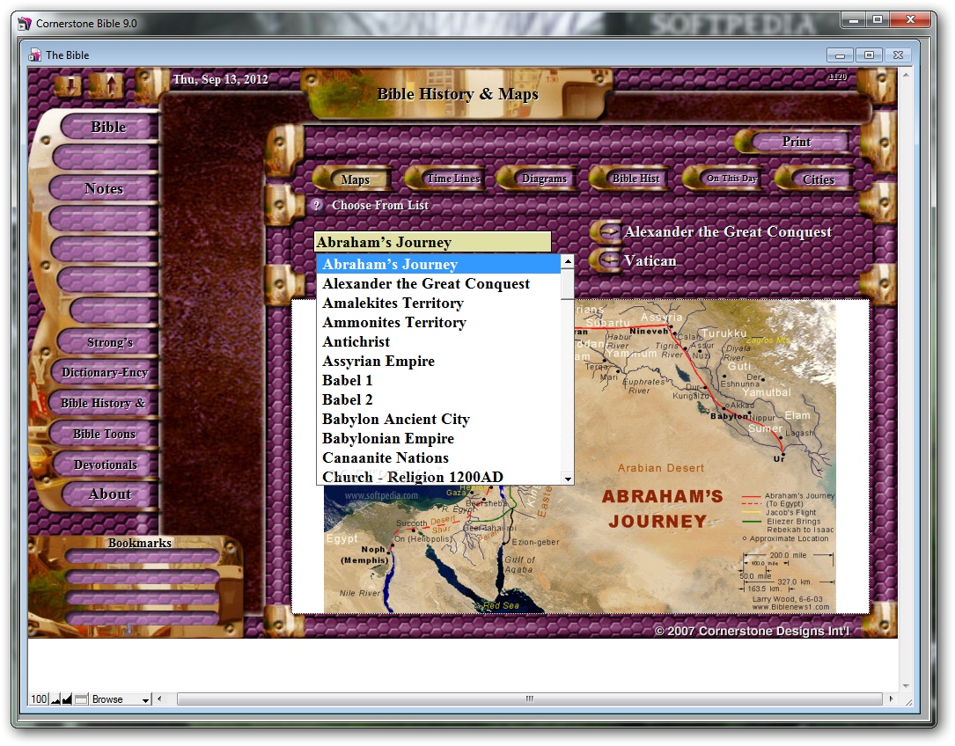Select Alexander the Great Conquest in list
This screenshot has width=955, height=746.
(x=438, y=284)
